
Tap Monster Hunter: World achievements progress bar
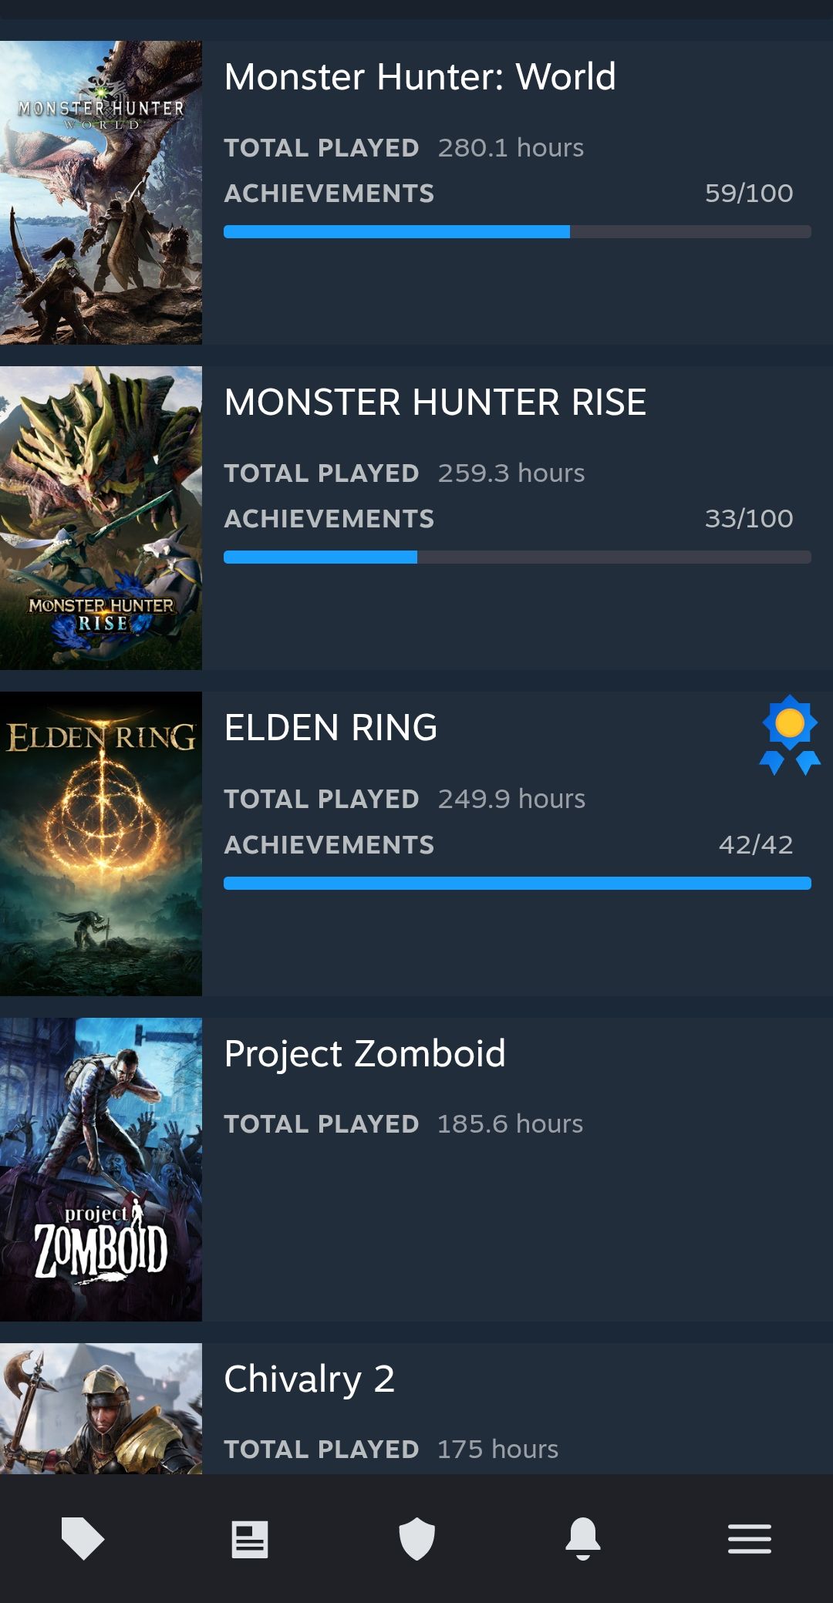517,232
